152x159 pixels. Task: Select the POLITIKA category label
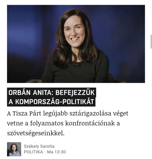click(x=34, y=152)
